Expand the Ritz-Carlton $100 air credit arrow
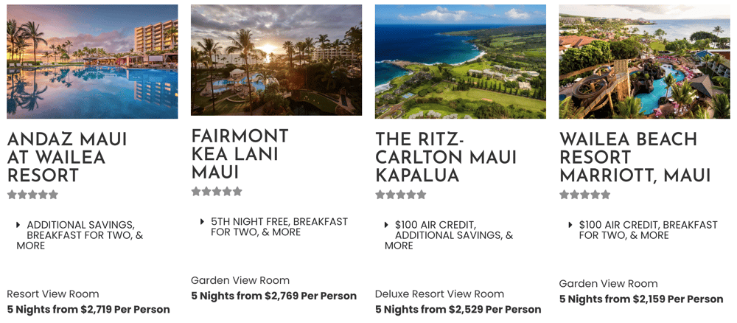 coord(387,225)
